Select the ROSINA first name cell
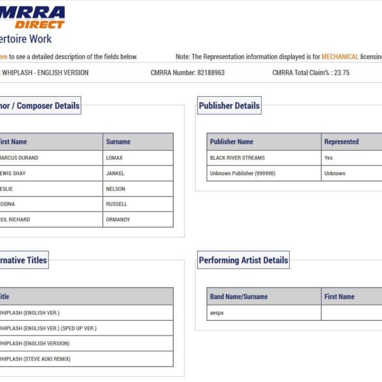The width and height of the screenshot is (382, 382). click(x=51, y=204)
